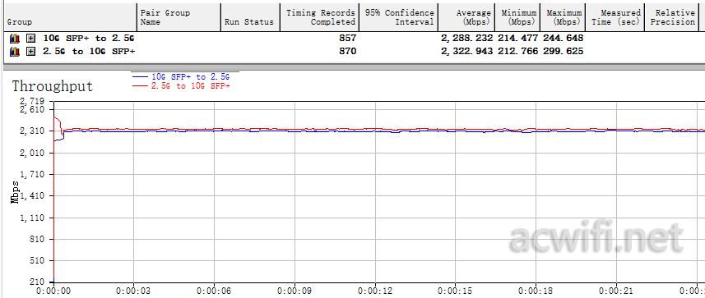This screenshot has width=705, height=298.
Task: Click the Group column header
Action: tap(70, 17)
